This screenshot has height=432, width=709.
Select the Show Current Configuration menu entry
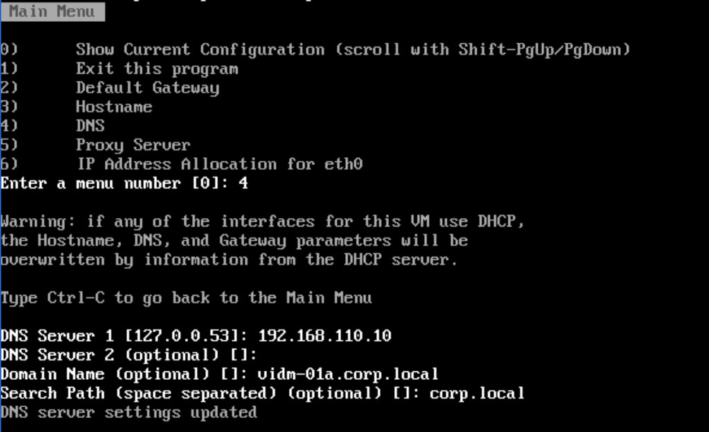(352, 50)
